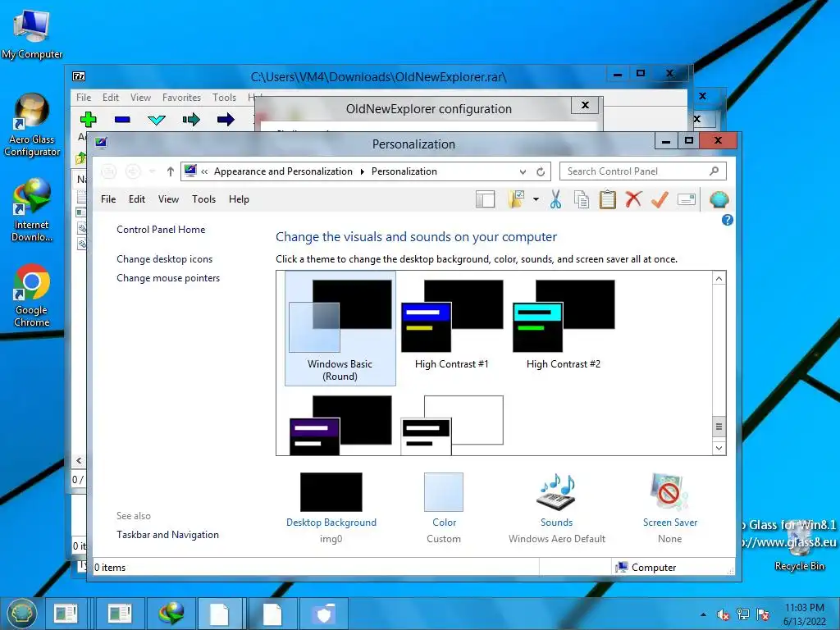Open Control Panel Home link

click(x=161, y=230)
